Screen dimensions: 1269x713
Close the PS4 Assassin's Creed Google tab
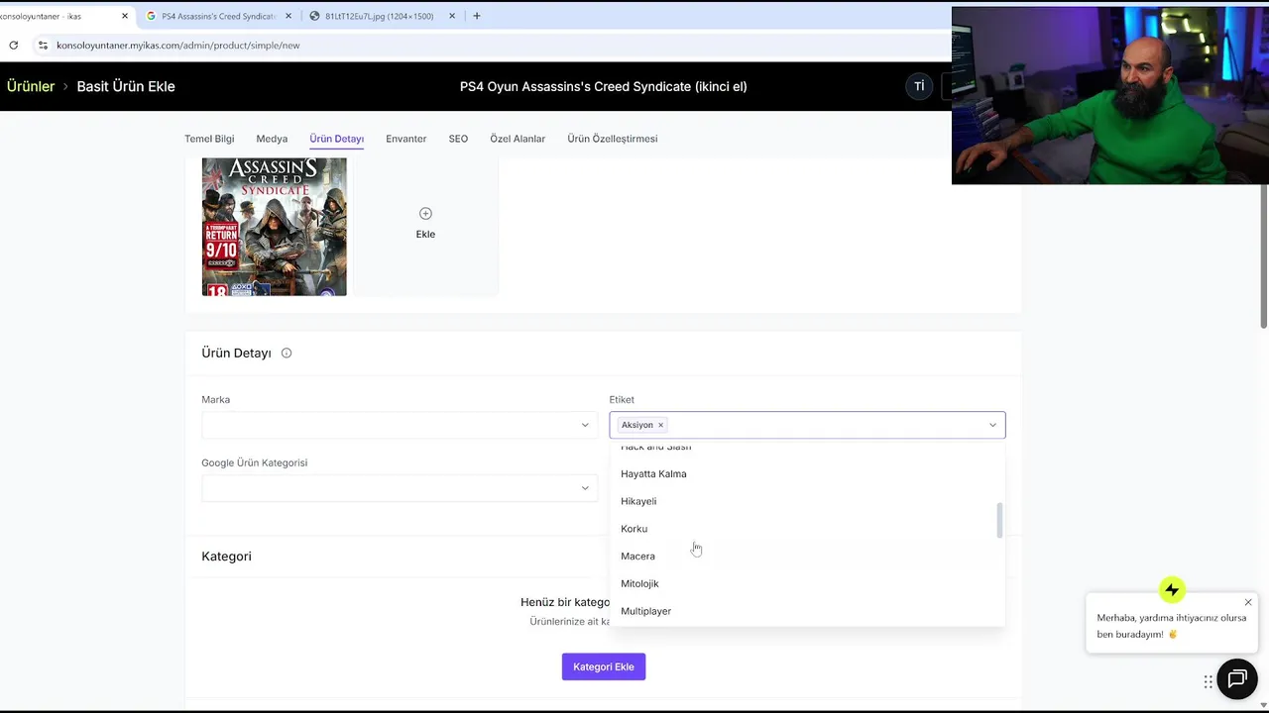[x=288, y=16]
